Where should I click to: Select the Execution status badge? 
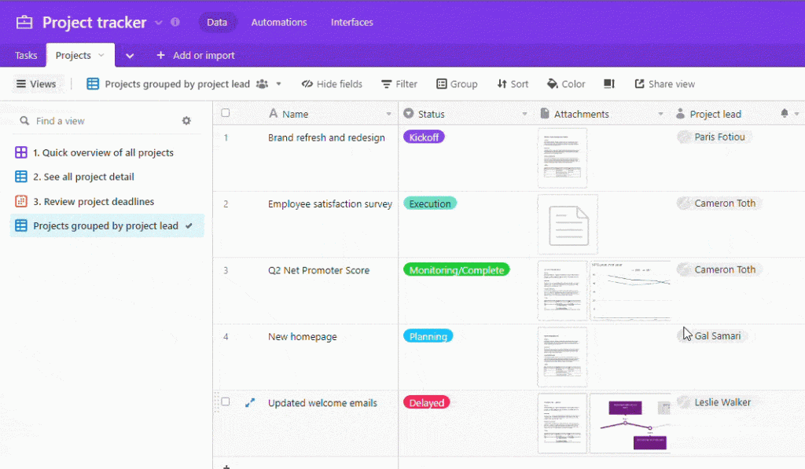point(430,203)
